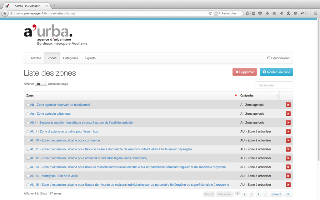
Task: Expand the toolbar dropdown arrow beside extension icon
Action: click(x=307, y=13)
